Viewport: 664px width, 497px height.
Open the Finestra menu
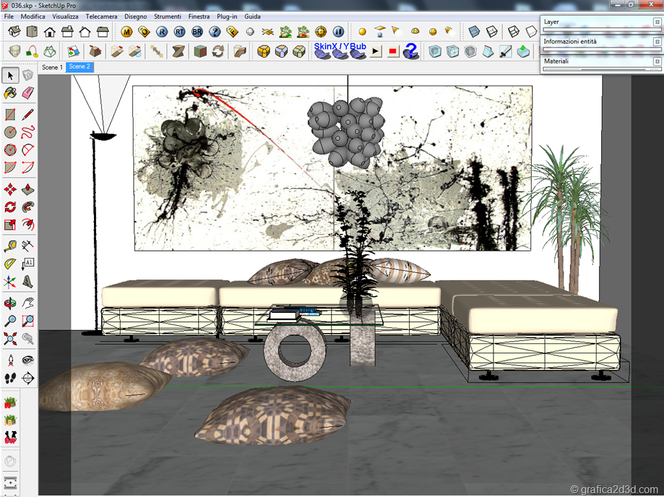pos(198,16)
